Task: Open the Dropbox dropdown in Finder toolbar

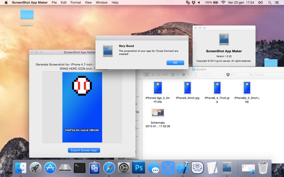Action: click(229, 75)
